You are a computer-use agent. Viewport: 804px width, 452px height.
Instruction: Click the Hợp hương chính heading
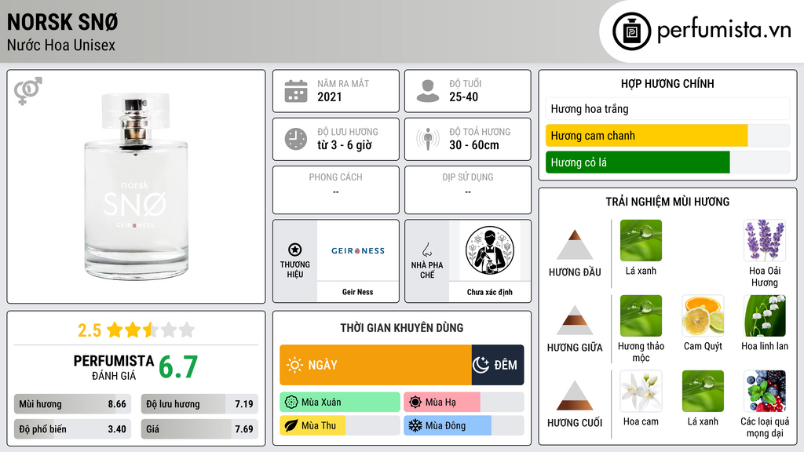tap(667, 83)
